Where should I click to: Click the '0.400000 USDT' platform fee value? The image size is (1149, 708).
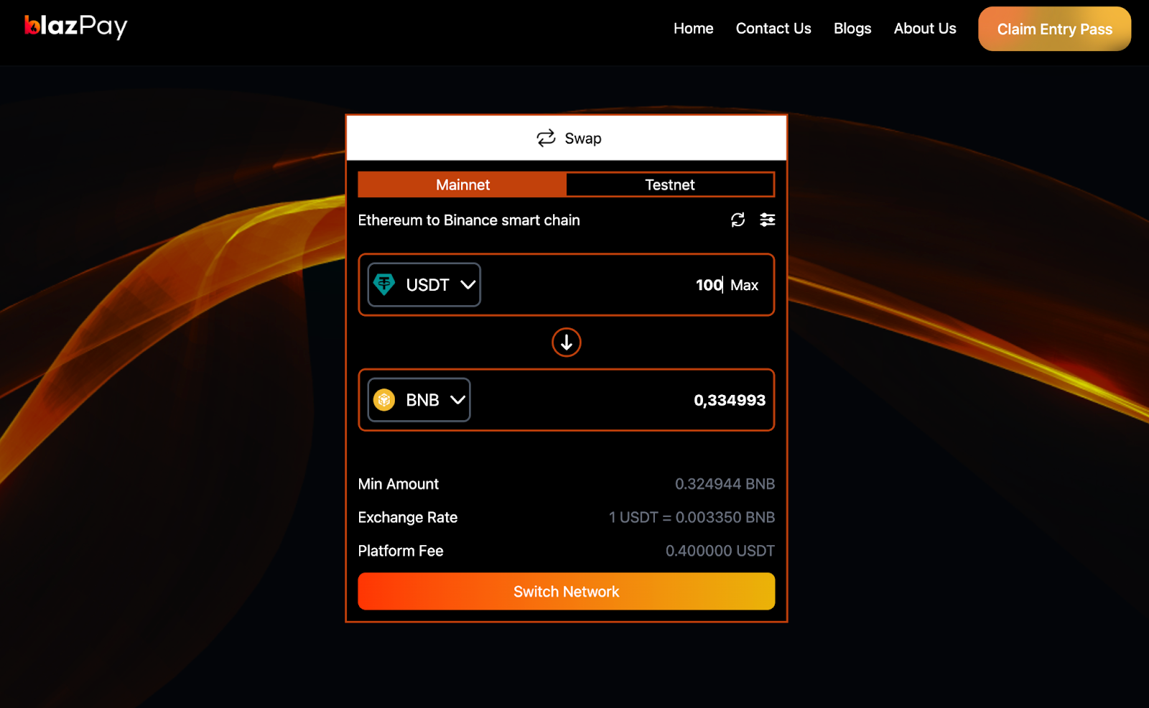720,551
